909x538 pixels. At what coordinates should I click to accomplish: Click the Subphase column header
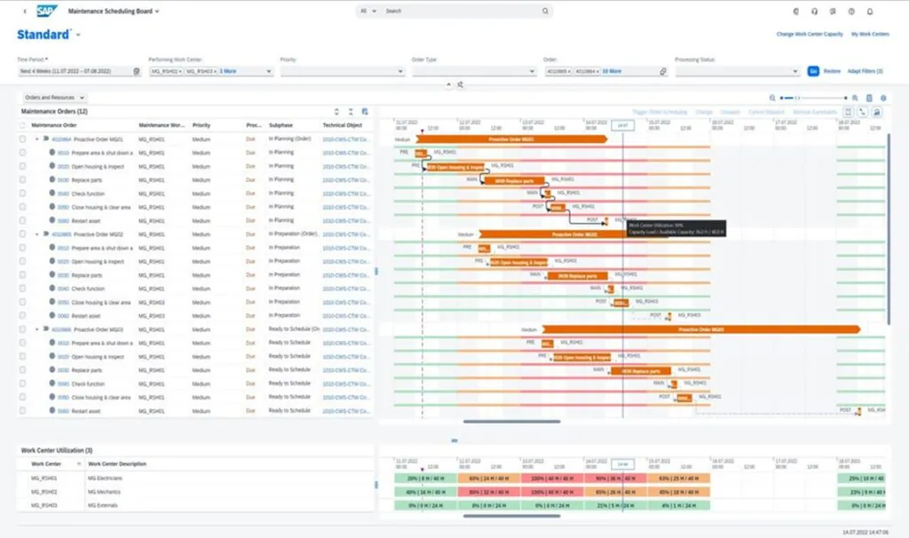point(281,125)
